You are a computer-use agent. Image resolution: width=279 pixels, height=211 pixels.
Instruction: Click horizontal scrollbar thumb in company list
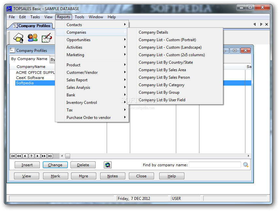click(x=68, y=156)
